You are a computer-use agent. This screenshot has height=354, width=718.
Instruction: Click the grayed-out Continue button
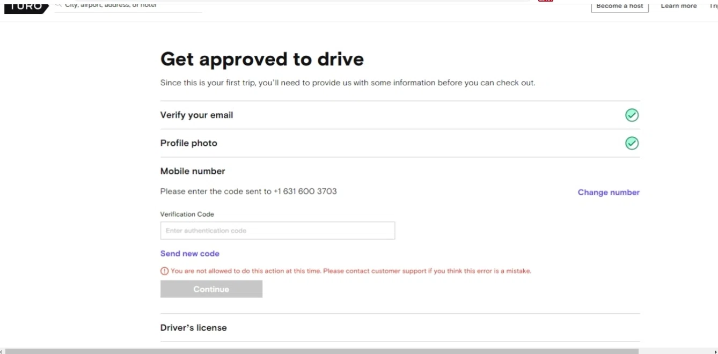211,289
